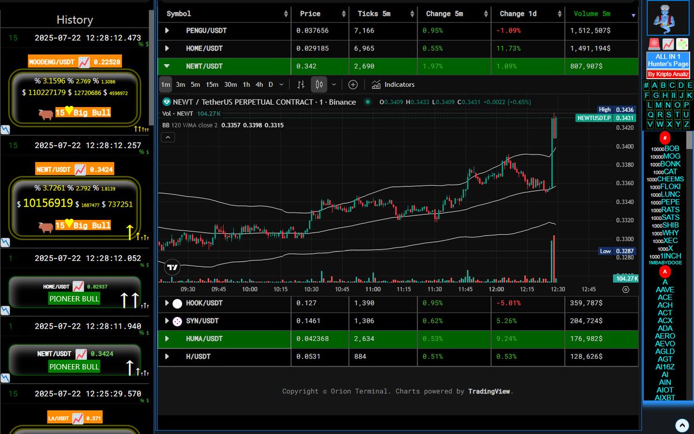Expand the SYN/USDT row
Screen dimensions: 694x434
[168, 321]
